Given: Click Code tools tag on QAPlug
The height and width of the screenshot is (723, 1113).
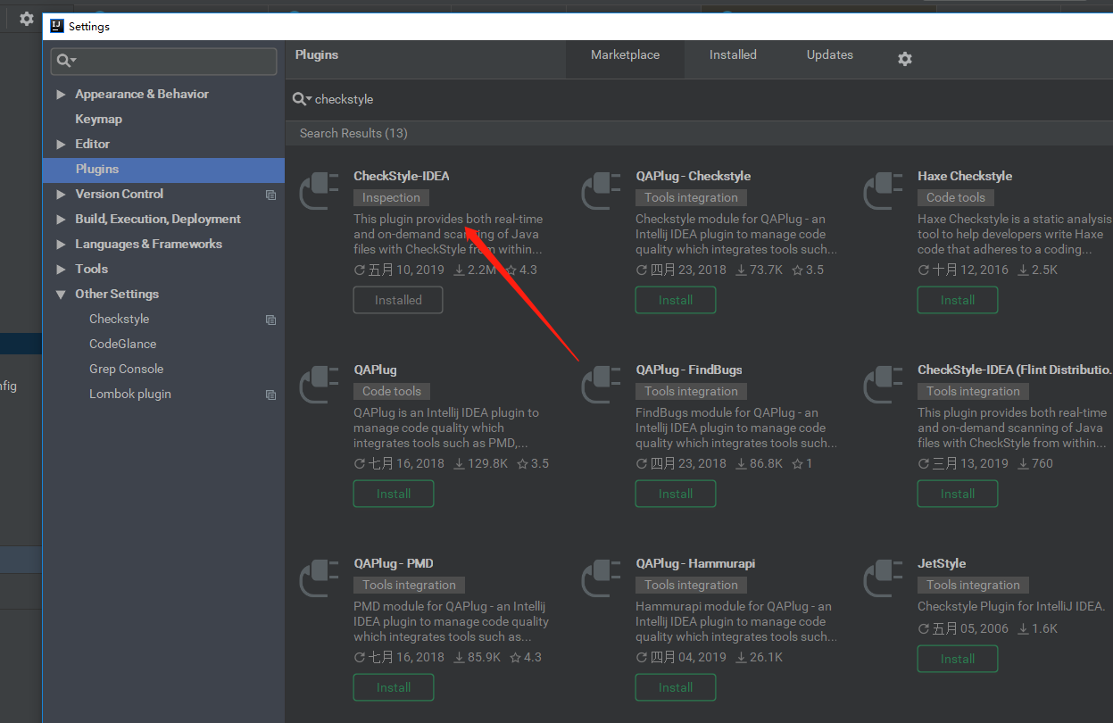Looking at the screenshot, I should coord(391,391).
